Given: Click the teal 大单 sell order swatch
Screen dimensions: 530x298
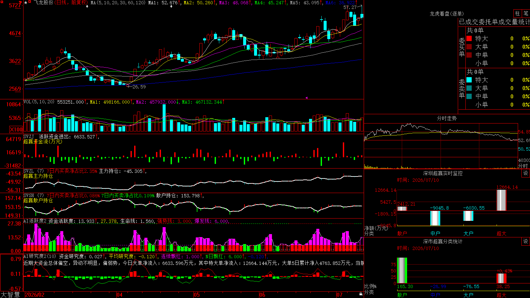Looking at the screenshot, I should (x=469, y=88).
